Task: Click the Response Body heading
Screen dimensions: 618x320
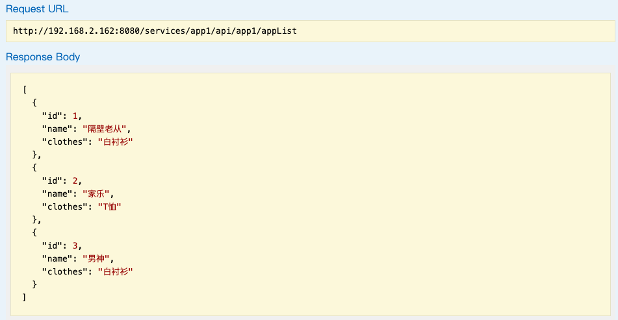Action: pyautogui.click(x=43, y=57)
